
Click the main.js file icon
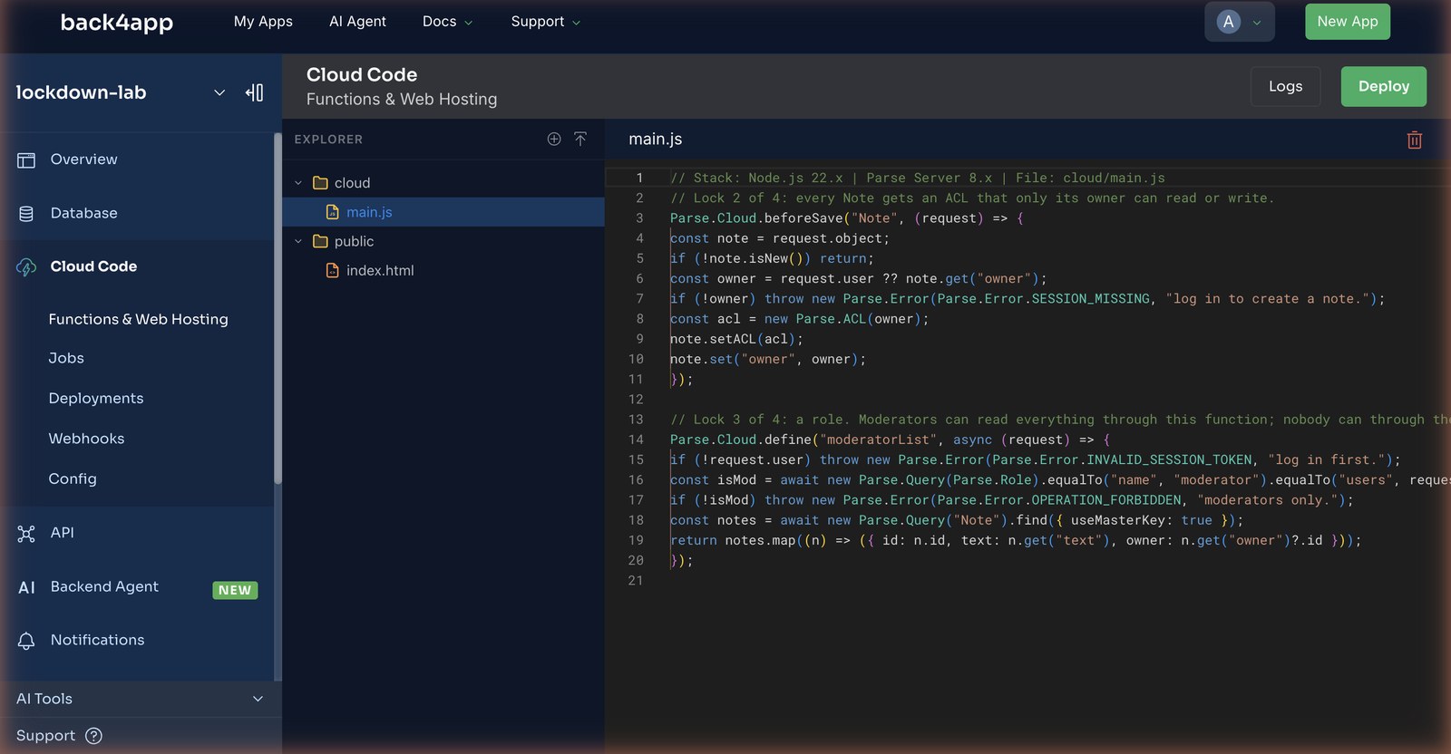[x=333, y=212]
